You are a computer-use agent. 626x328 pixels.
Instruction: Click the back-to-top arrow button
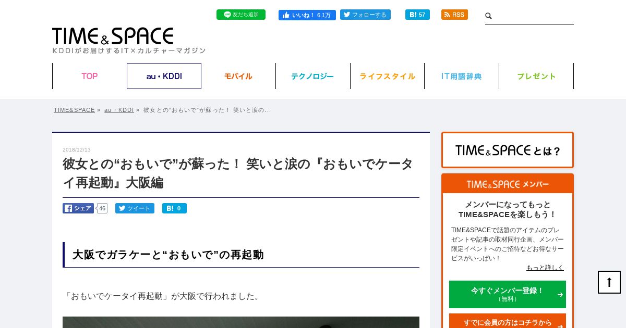point(609,282)
